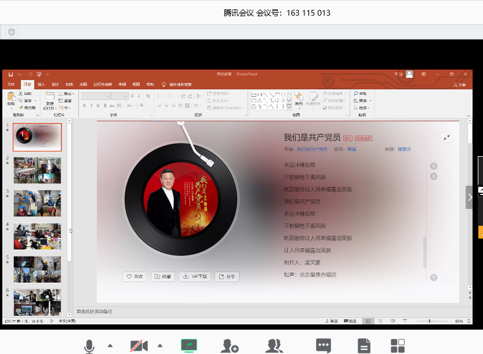Click the Share 共享 button in PowerPoint
This screenshot has width=483, height=354.
coord(459,85)
